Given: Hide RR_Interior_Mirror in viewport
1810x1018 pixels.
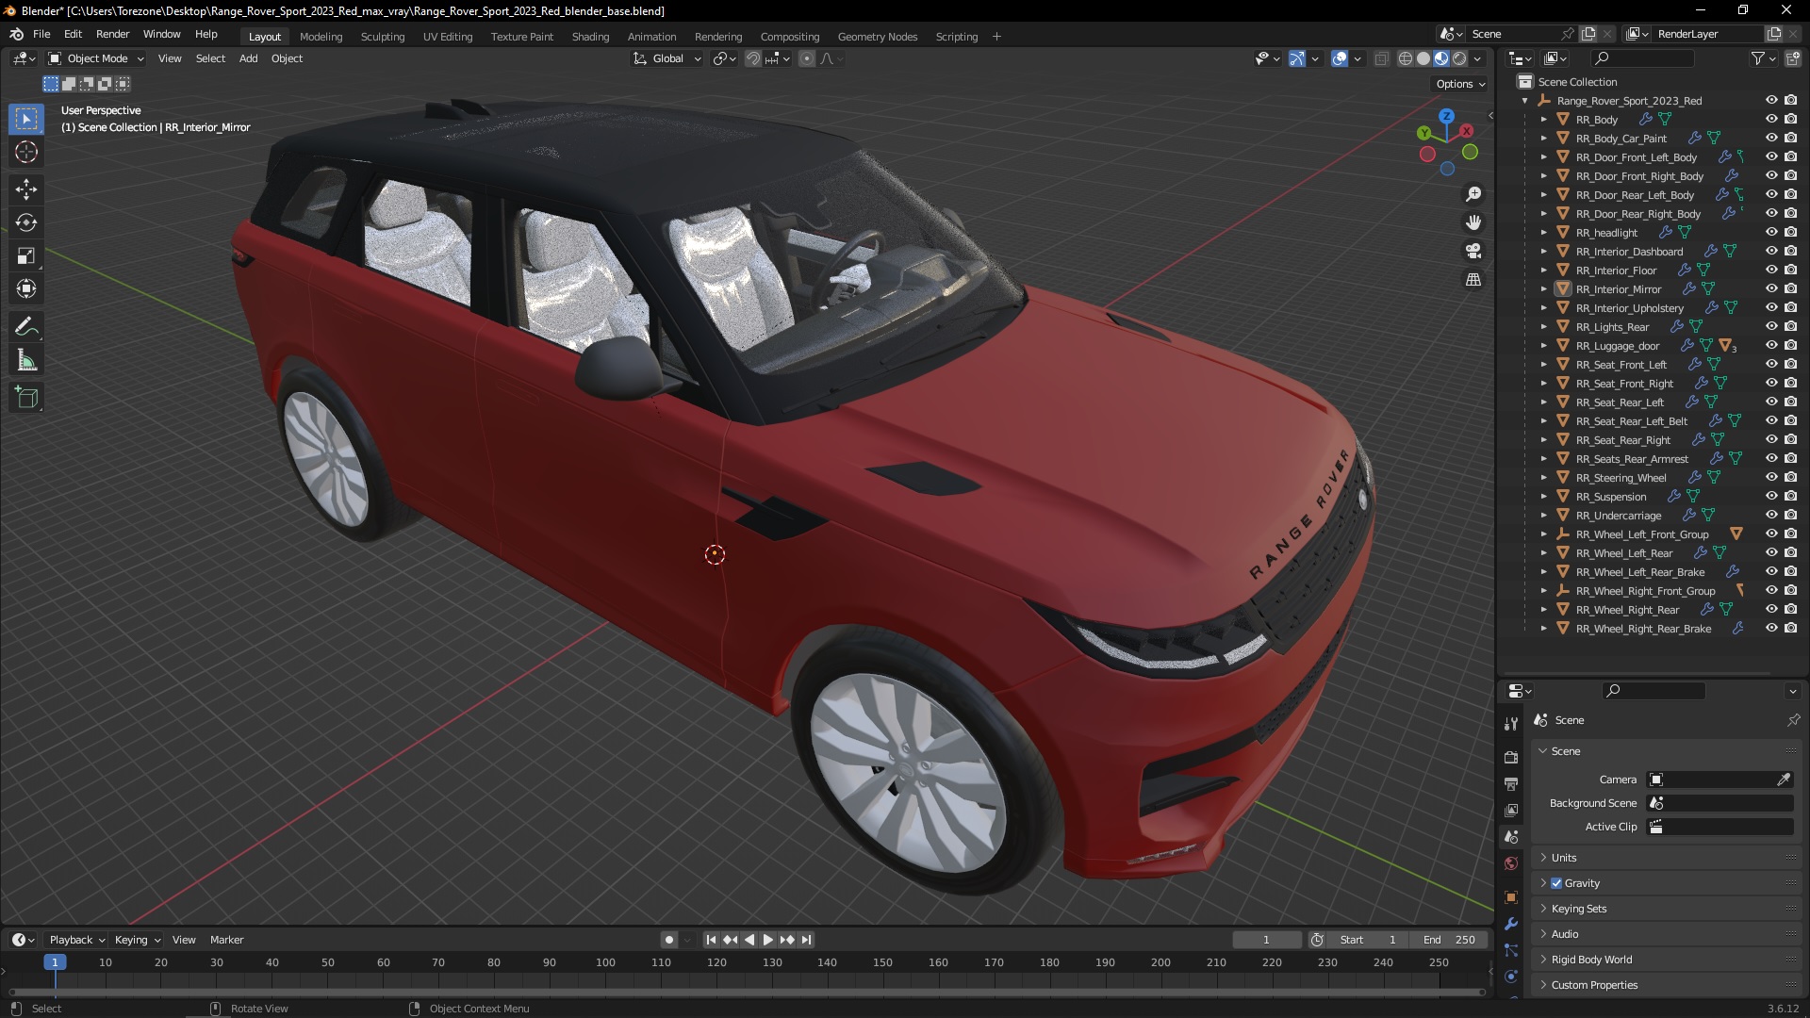Looking at the screenshot, I should coord(1771,288).
